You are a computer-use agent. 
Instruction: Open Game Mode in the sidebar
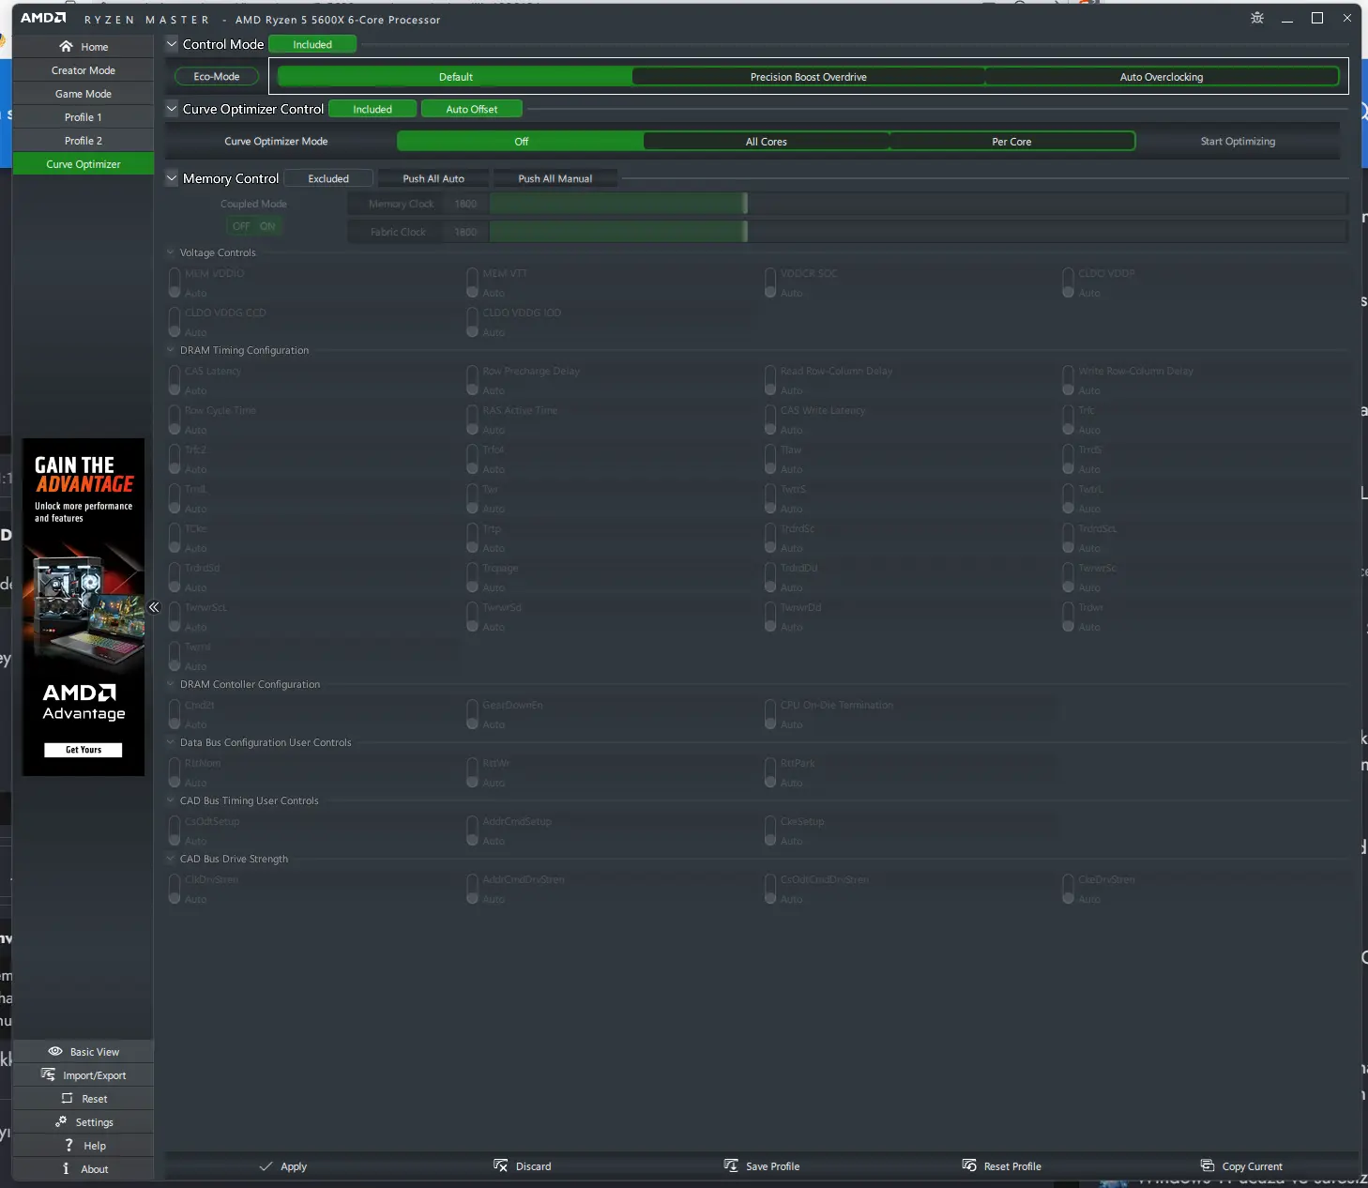(84, 94)
